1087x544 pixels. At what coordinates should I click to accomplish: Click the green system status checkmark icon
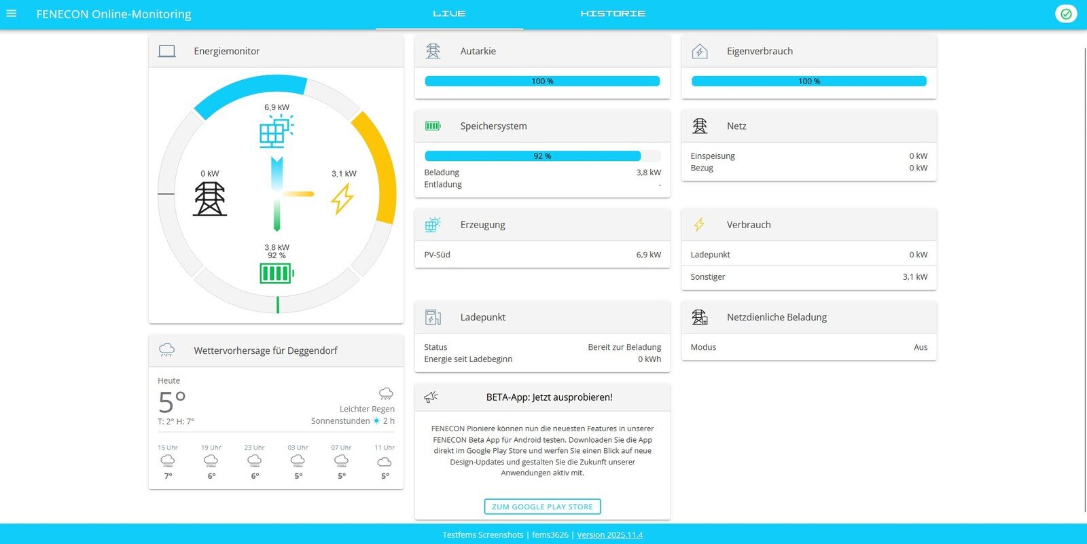click(1065, 14)
